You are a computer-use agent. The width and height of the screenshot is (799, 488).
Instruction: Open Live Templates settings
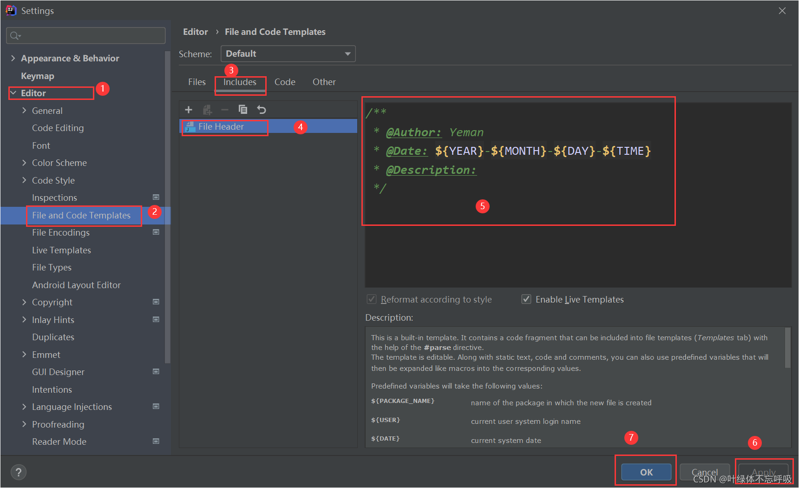[61, 250]
